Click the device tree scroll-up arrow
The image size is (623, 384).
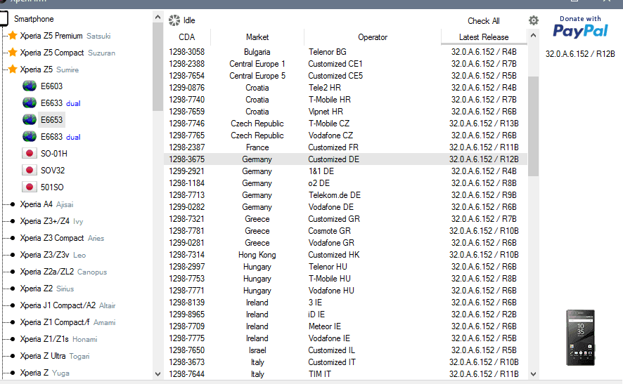click(x=158, y=17)
